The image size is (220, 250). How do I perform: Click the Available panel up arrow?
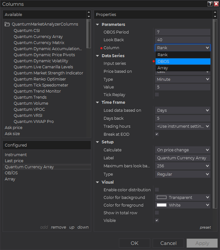89,12
